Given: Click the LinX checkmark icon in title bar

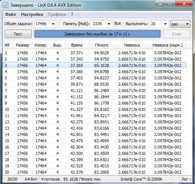Looking at the screenshot, I should click(6, 5).
